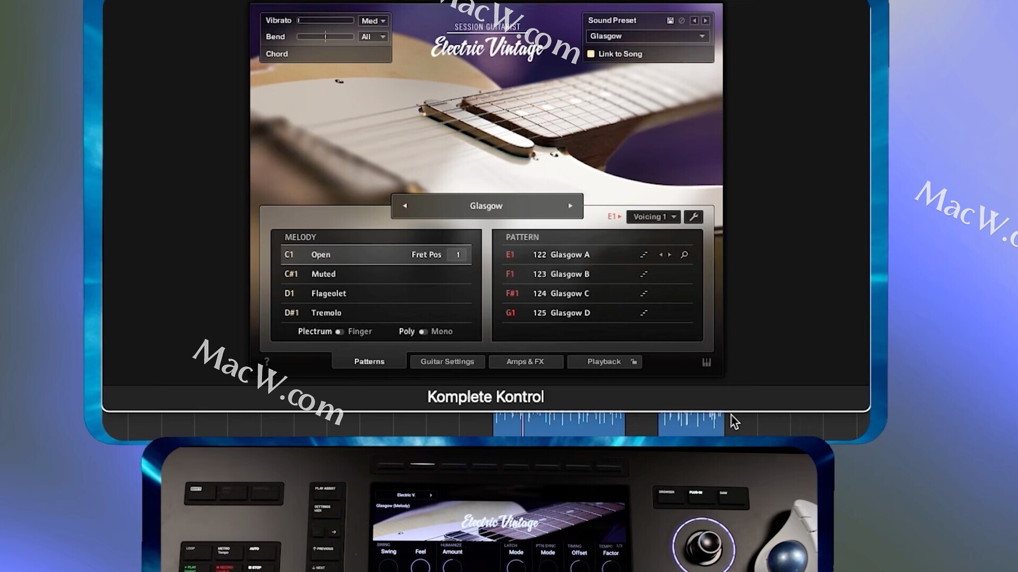Open the keyboard mapping icon

707,362
